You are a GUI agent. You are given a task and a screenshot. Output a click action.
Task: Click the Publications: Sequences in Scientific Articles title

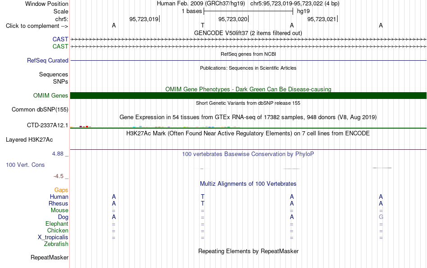[248, 68]
